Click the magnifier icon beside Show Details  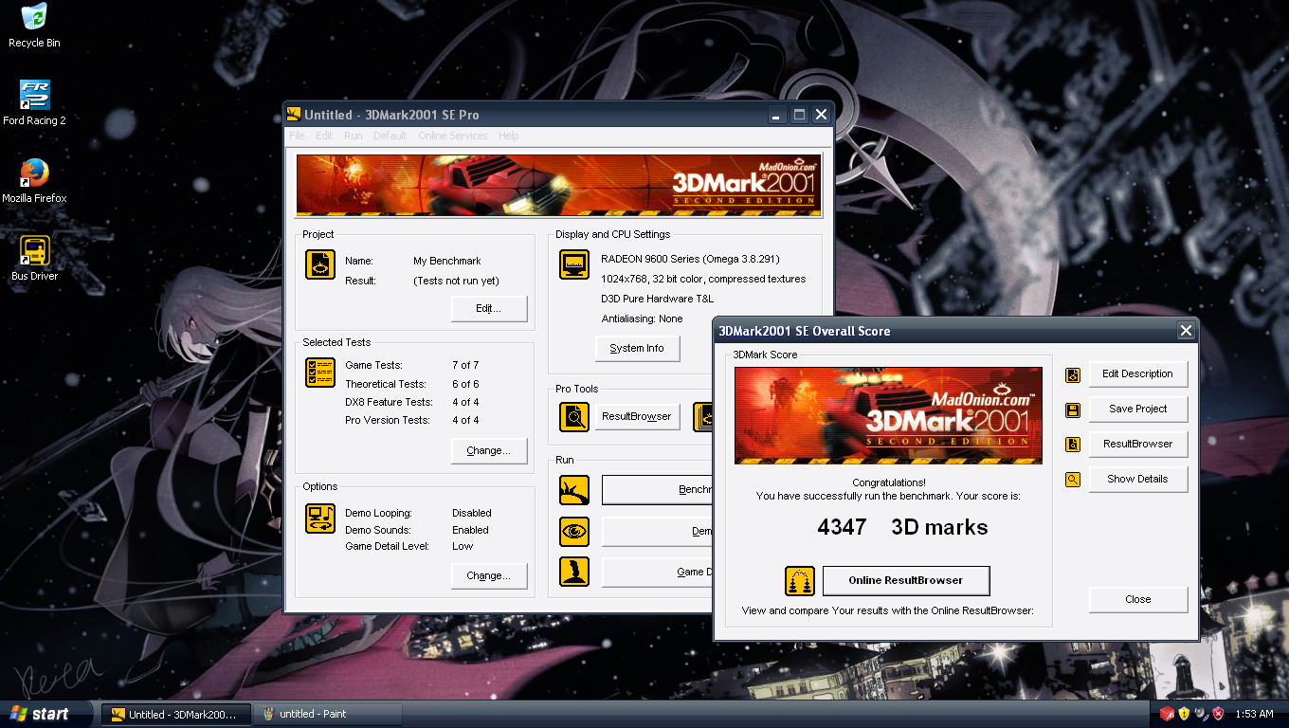1073,480
